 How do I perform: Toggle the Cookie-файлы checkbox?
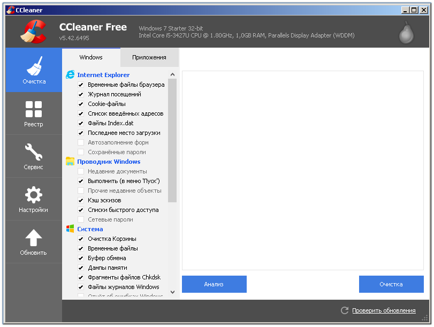(x=81, y=104)
